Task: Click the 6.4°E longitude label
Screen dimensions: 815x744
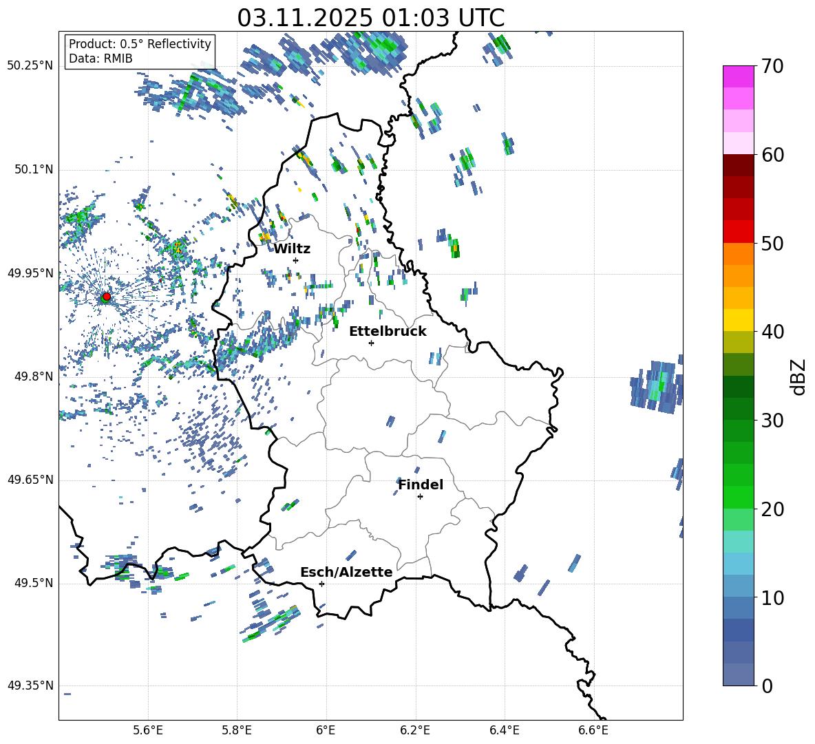Action: pos(504,730)
